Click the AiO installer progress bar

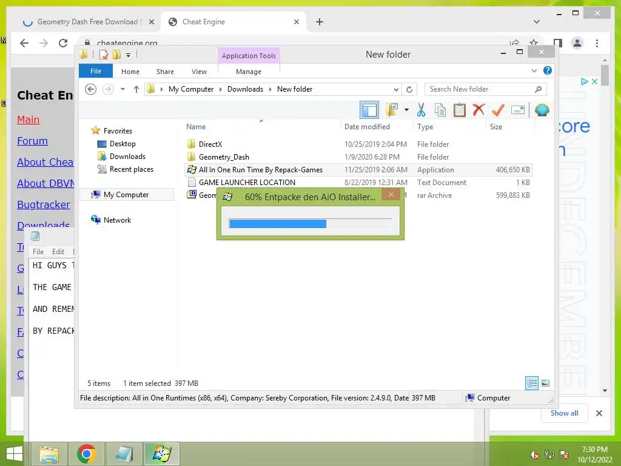[310, 224]
